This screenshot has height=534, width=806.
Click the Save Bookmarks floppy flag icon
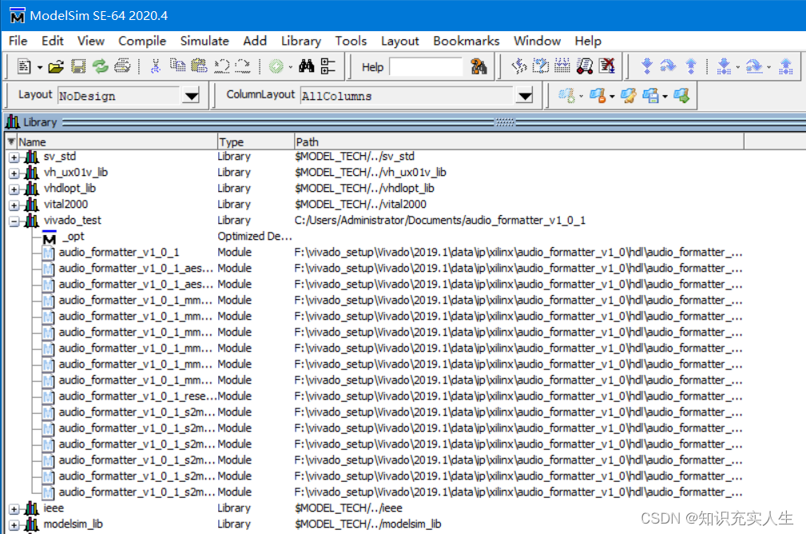point(650,96)
